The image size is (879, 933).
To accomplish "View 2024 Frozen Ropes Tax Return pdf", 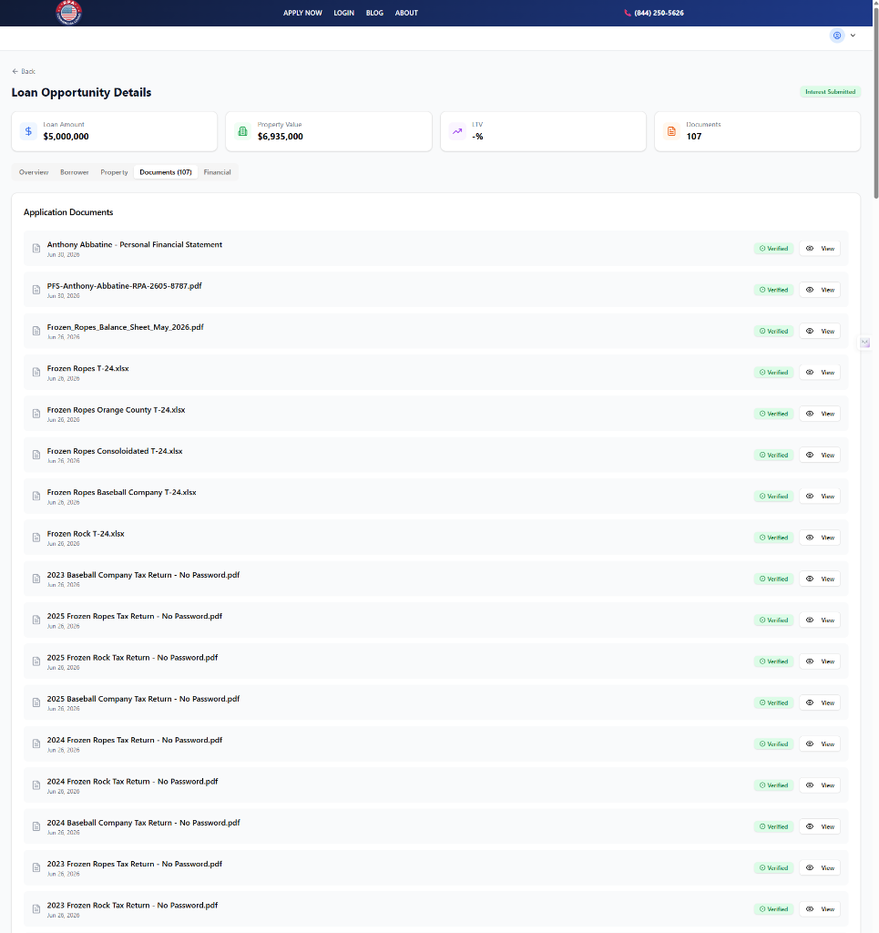I will pyautogui.click(x=820, y=743).
